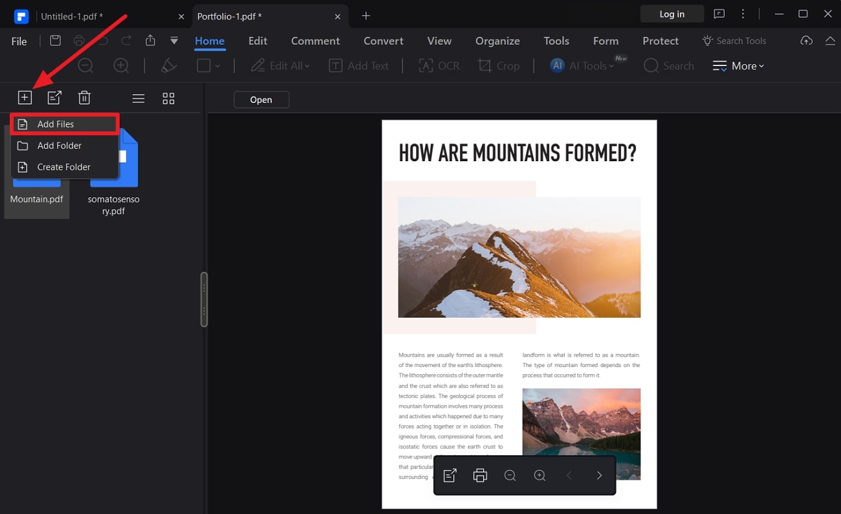Viewport: 841px width, 514px height.
Task: Click the PDFelement app logo
Action: point(21,16)
